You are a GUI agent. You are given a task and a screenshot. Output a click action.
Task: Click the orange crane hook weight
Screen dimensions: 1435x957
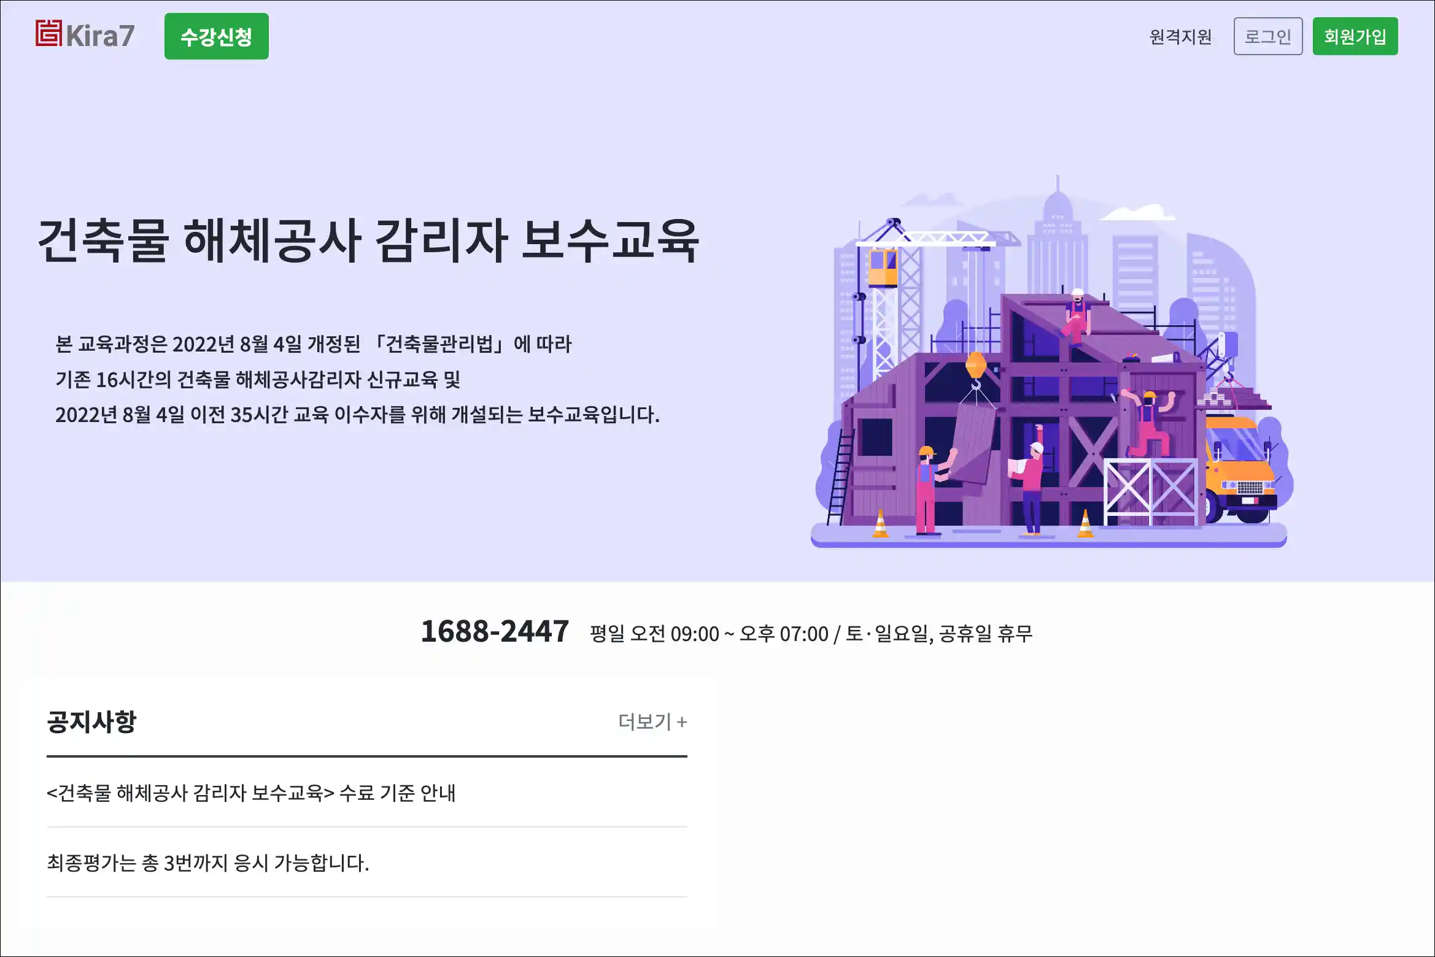coord(976,365)
